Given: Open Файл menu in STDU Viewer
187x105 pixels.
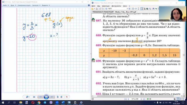Looking at the screenshot, I should [93, 6].
